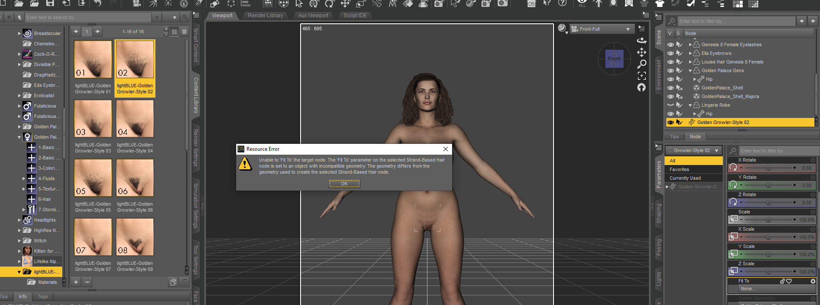Adjust the X Rotate slider
Image resolution: width=820 pixels, height=305 pixels.
pos(768,168)
